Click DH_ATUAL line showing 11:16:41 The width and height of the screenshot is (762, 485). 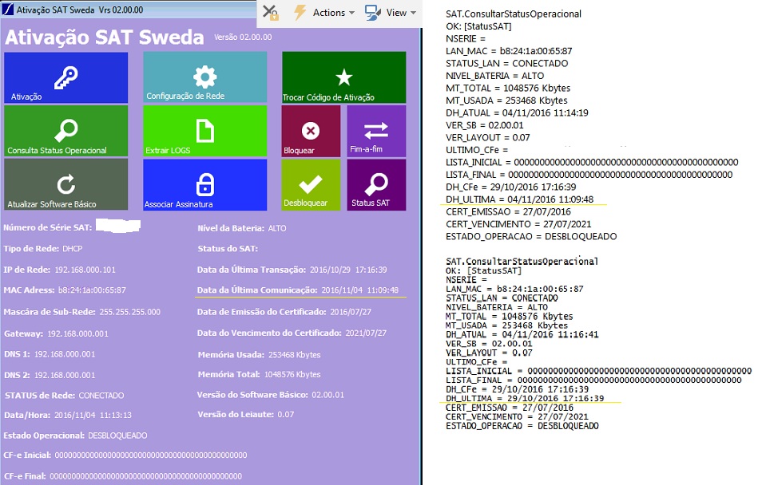pos(522,334)
